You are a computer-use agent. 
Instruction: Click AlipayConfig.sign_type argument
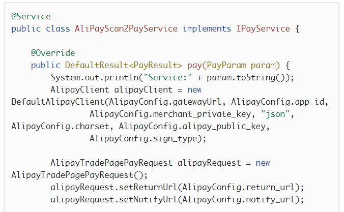(146, 139)
